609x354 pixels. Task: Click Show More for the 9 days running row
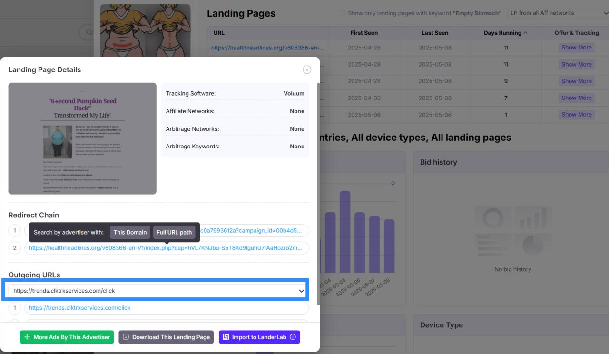576,81
